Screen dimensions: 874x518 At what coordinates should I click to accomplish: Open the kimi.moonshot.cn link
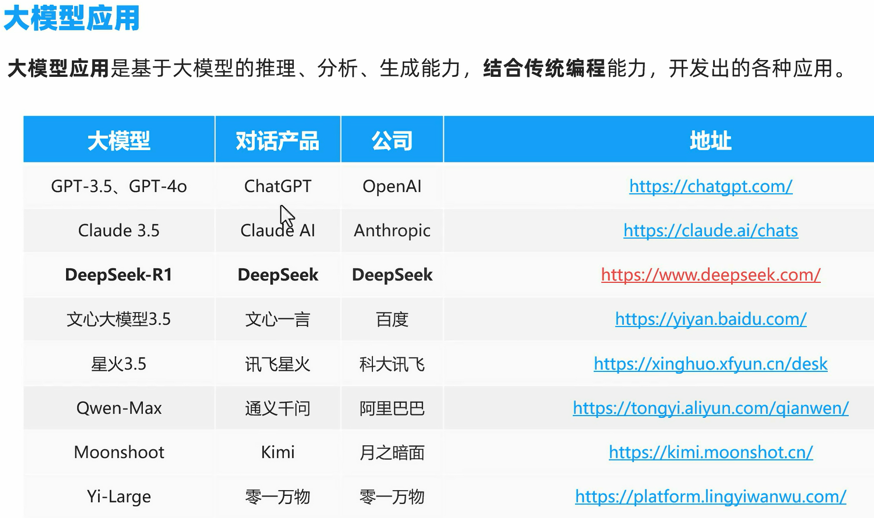click(711, 452)
